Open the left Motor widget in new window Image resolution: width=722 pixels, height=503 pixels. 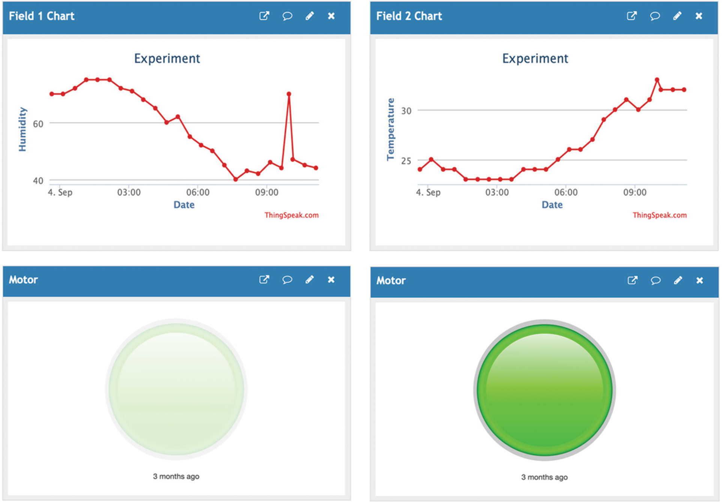[x=264, y=280]
